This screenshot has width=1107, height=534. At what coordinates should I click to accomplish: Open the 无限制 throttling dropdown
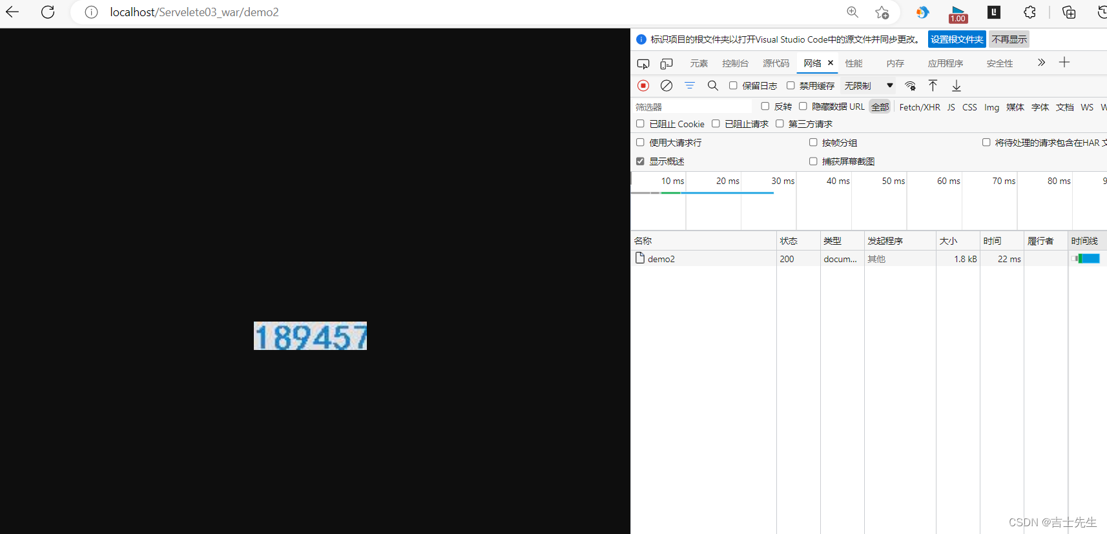pos(869,85)
